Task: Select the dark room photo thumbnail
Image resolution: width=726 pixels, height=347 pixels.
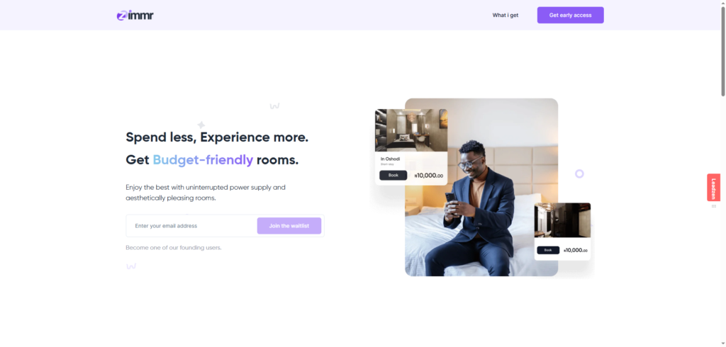Action: click(x=562, y=220)
